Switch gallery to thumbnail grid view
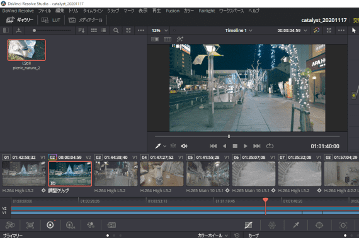The width and height of the screenshot is (359, 238). coord(94,30)
